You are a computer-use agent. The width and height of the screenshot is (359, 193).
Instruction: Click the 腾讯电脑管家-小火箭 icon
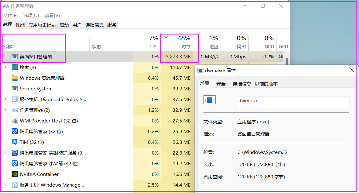[14, 163]
